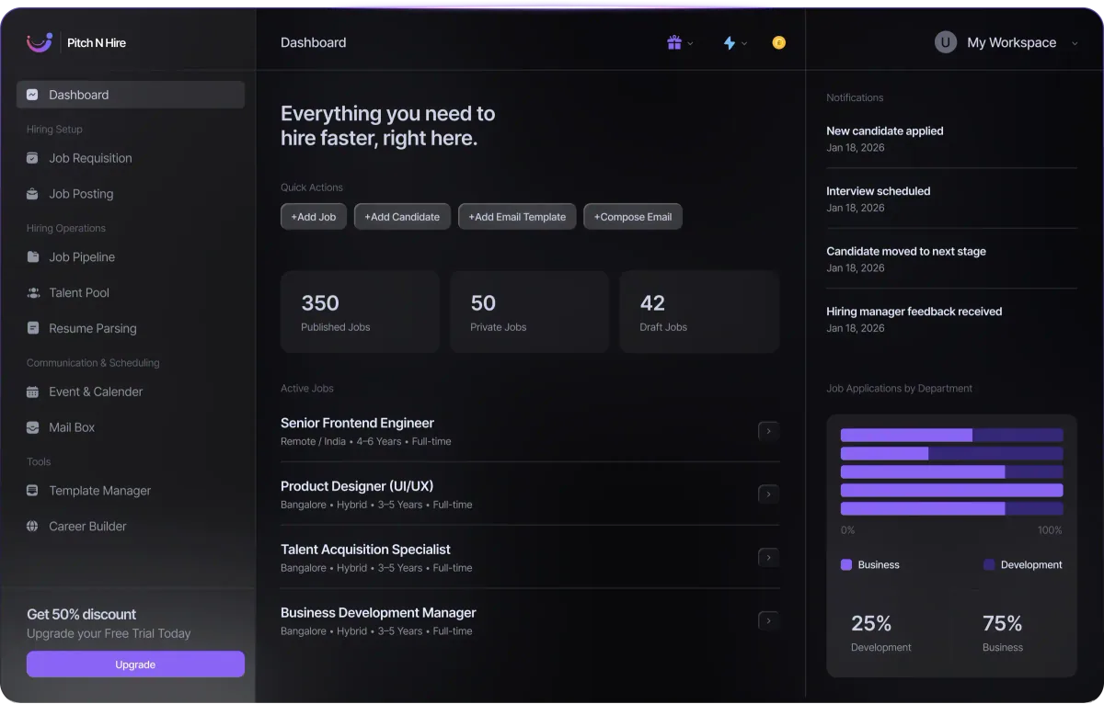Image resolution: width=1104 pixels, height=704 pixels.
Task: Go to Dashboard in the sidebar
Action: [x=131, y=95]
